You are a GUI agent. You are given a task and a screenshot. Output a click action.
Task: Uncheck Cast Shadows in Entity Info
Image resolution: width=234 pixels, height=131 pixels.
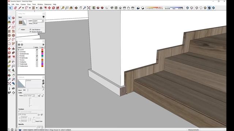(30, 29)
